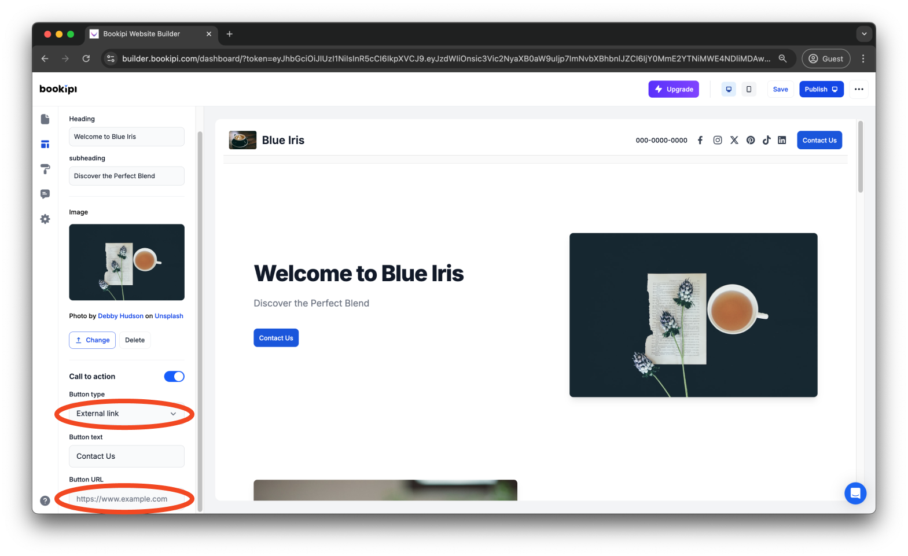The image size is (908, 556).
Task: Click the Welcome to Blue Iris headline
Action: coord(359,273)
